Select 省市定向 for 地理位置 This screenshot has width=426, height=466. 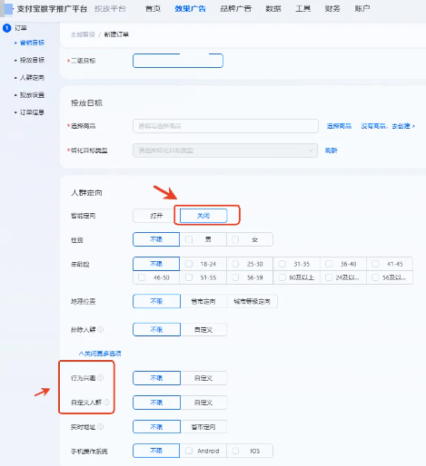click(203, 301)
